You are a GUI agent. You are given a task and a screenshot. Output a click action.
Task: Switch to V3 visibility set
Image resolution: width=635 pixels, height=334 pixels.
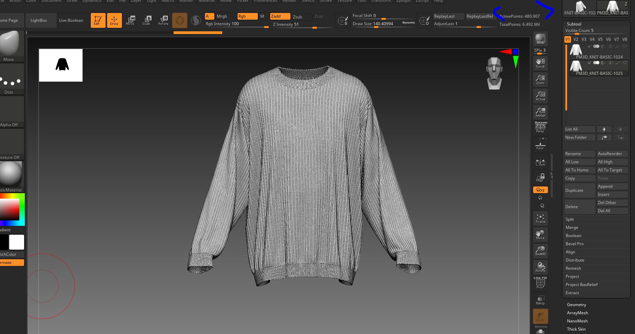[584, 39]
